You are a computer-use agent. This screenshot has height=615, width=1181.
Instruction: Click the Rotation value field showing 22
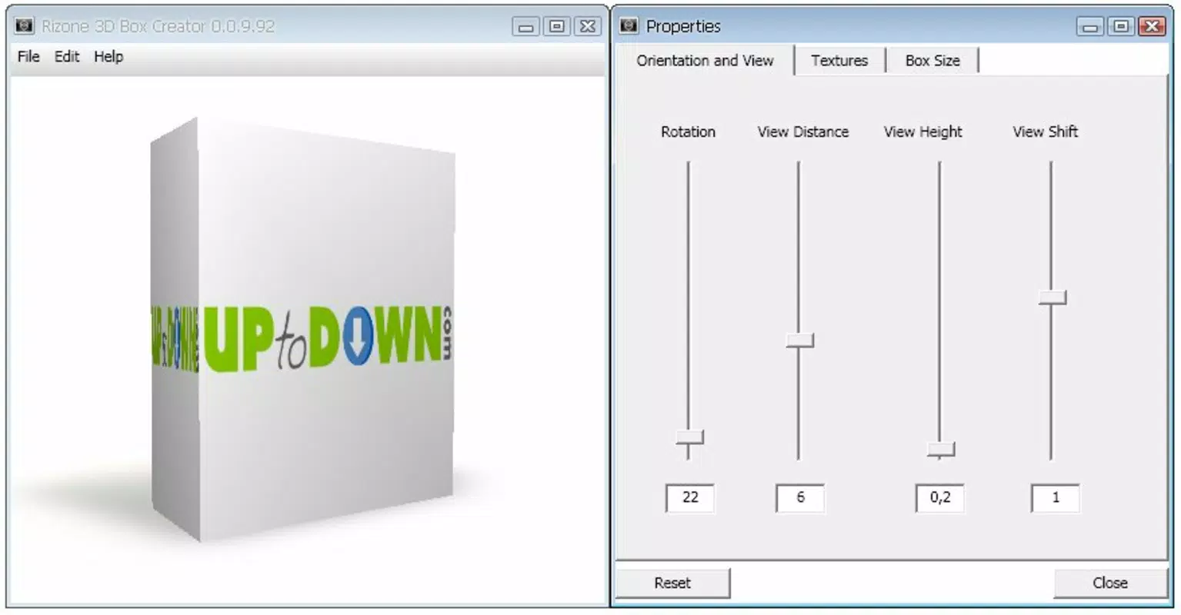tap(690, 498)
